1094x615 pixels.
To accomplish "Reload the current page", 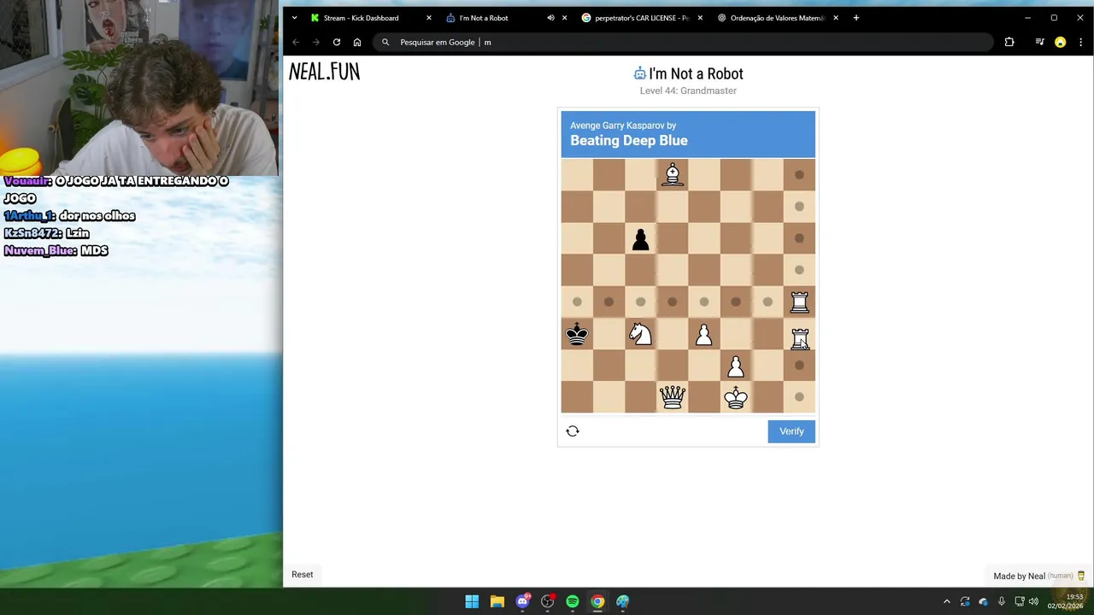I will pyautogui.click(x=337, y=42).
